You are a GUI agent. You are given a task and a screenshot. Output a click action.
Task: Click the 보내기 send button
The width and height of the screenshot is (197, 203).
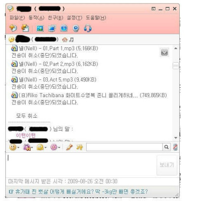click(167, 165)
